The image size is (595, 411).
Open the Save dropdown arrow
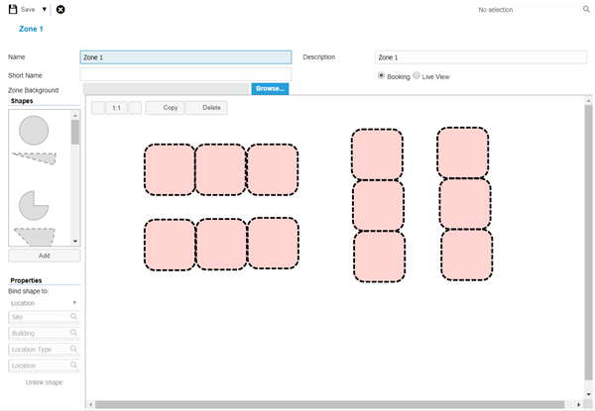coord(45,9)
